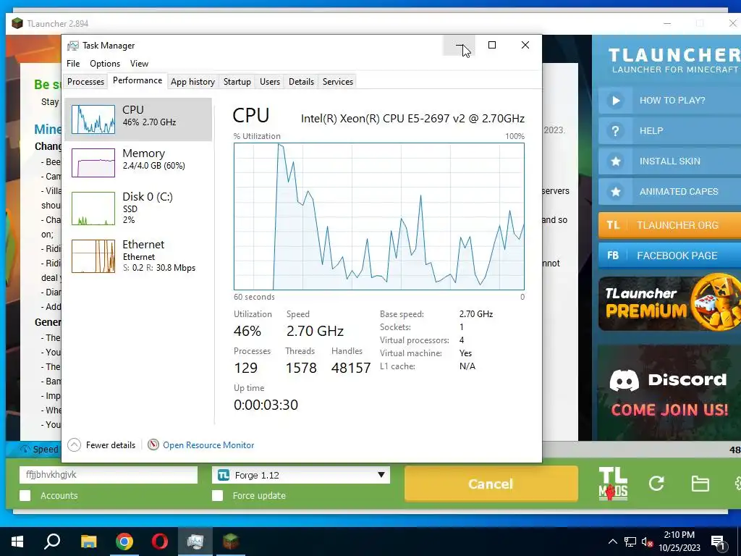Screen dimensions: 741x556
Task: Click the yellow Cancel button
Action: coord(491,484)
